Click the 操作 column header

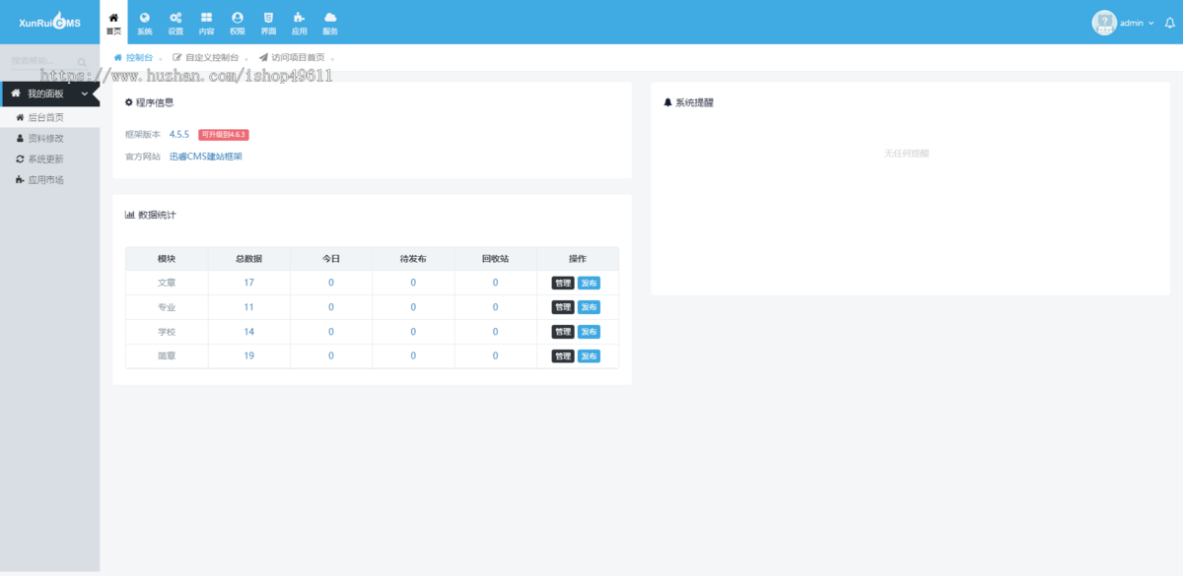578,259
